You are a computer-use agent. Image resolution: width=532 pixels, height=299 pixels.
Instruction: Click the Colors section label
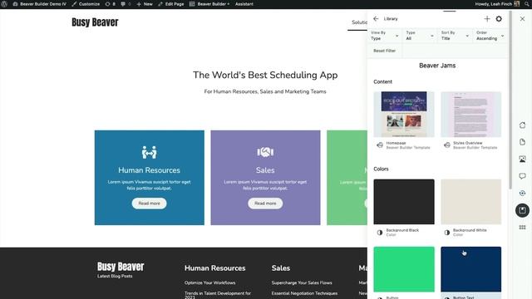(381, 169)
